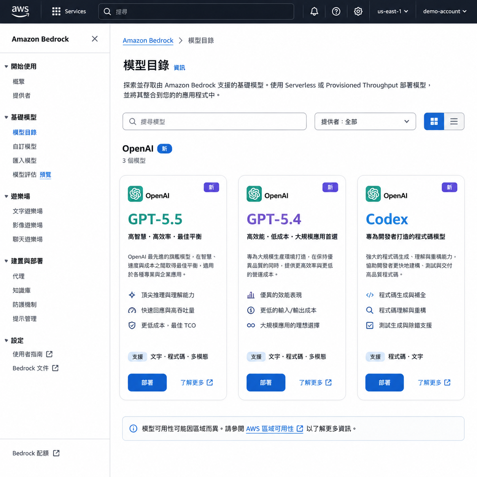Open 代理 in the sidebar

(19, 276)
